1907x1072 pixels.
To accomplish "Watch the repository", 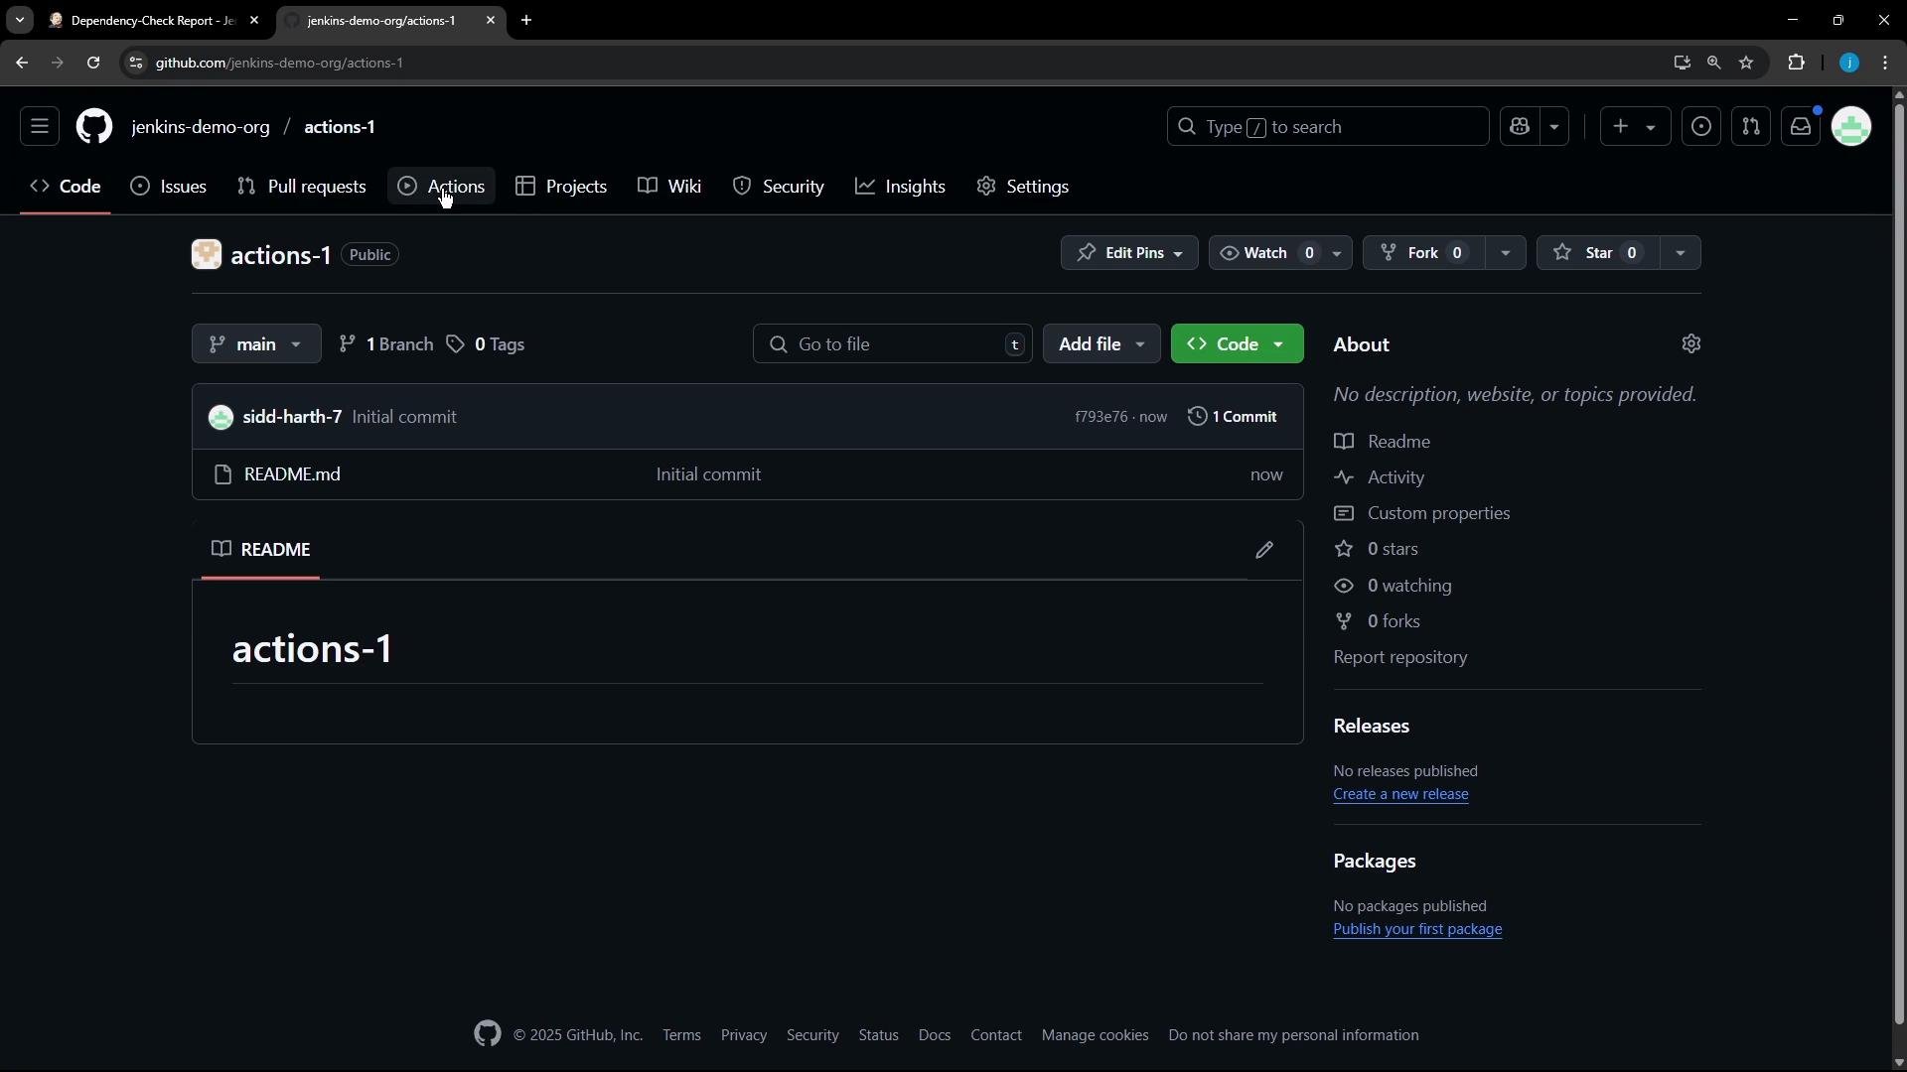I will (1267, 253).
